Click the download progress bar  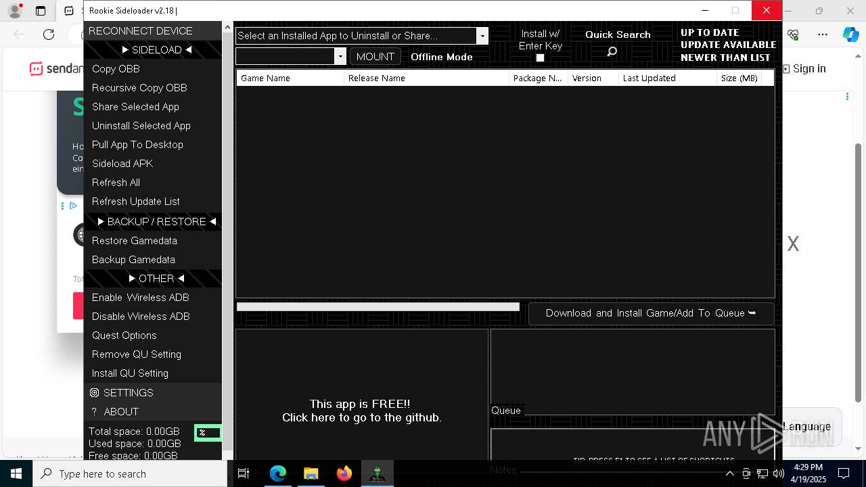tap(378, 307)
